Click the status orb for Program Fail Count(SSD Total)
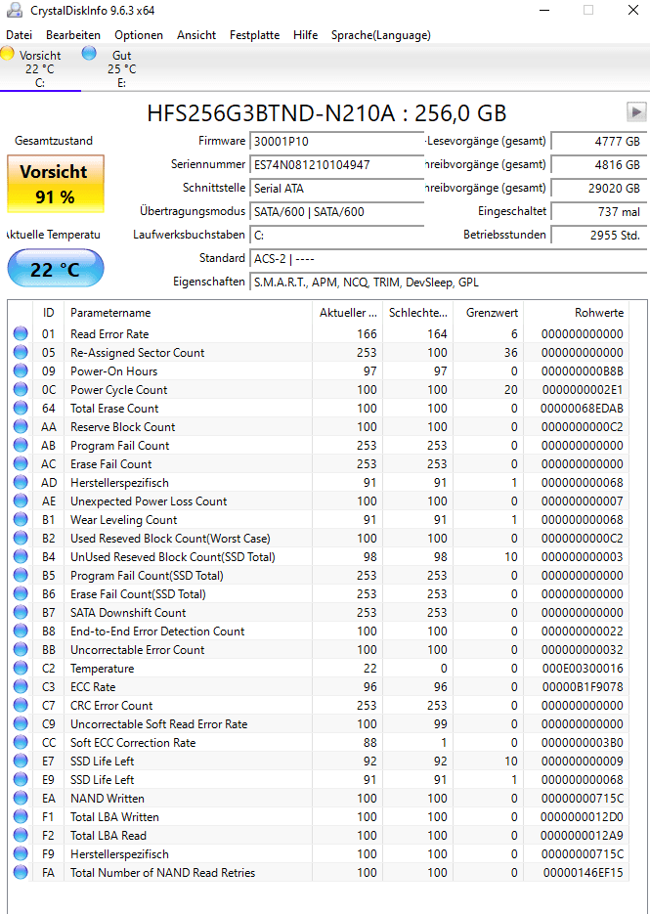The height and width of the screenshot is (914, 650). [21, 576]
